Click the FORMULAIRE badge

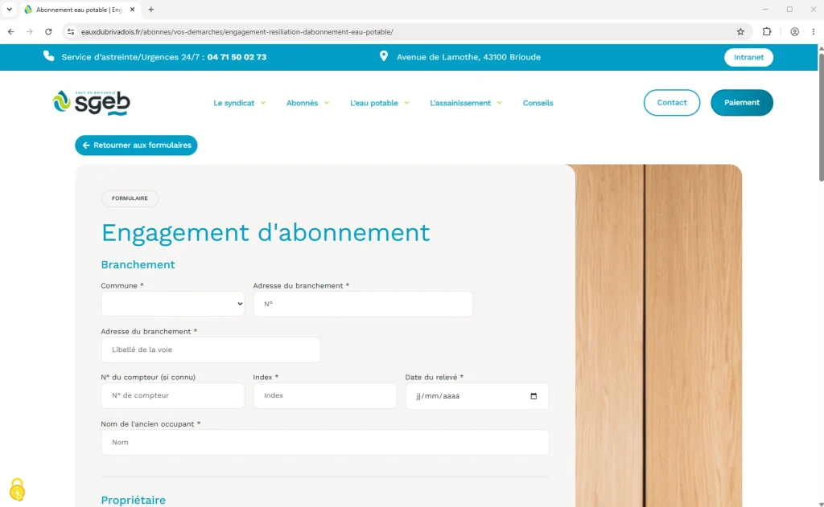pyautogui.click(x=130, y=198)
